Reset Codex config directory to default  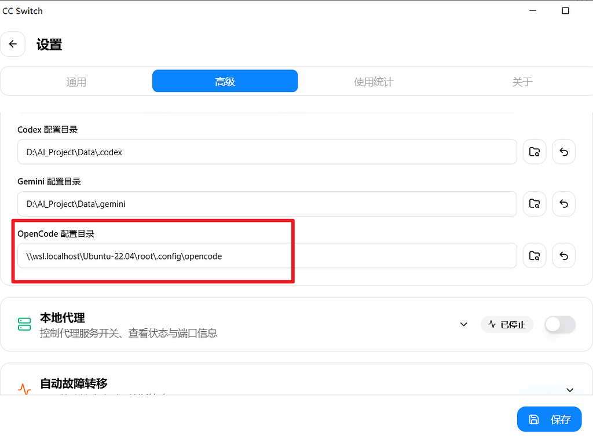563,152
